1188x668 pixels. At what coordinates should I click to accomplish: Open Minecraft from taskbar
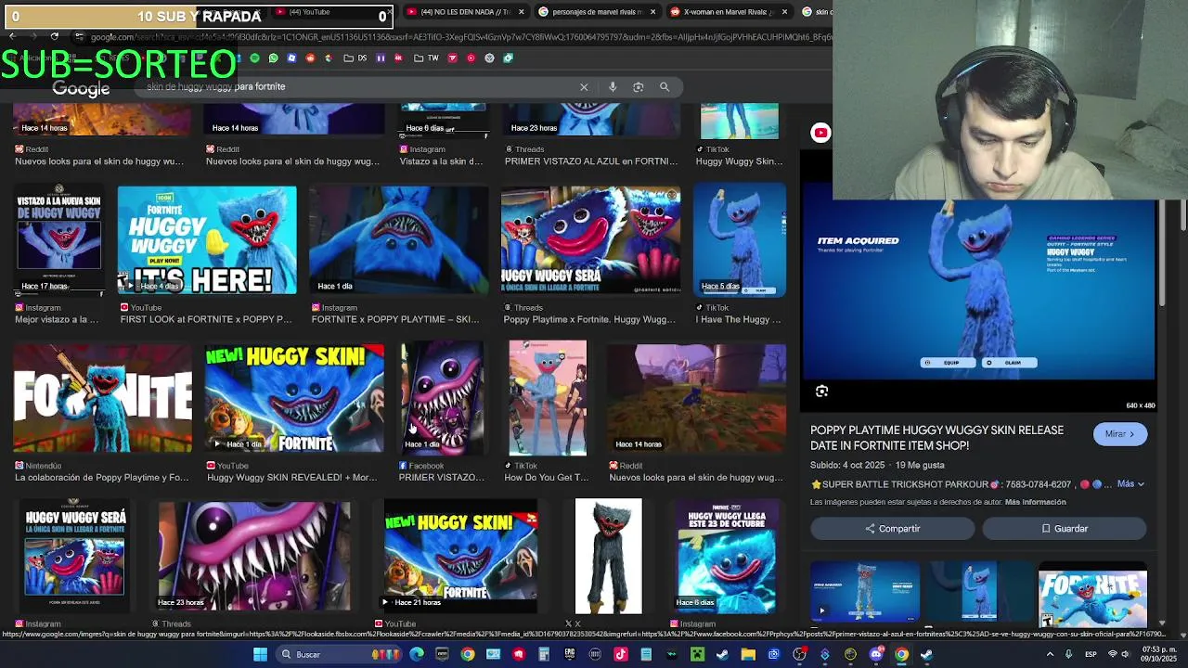(697, 655)
